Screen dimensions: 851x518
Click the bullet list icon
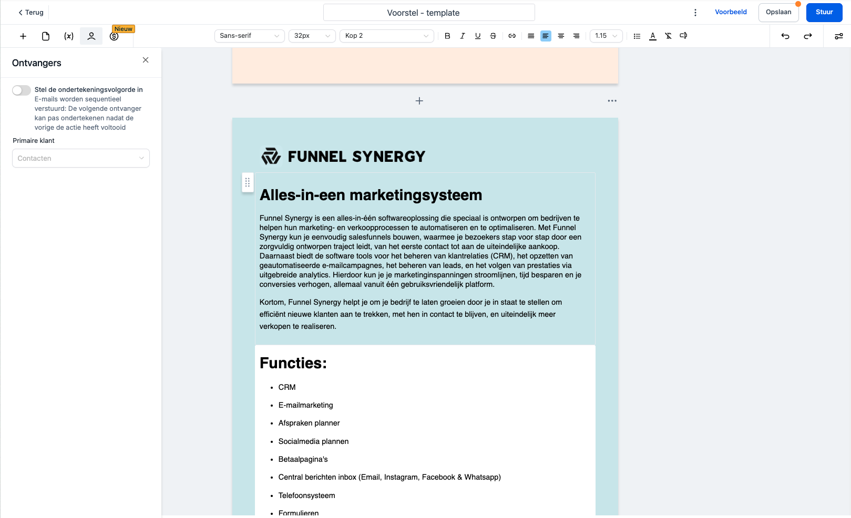click(x=637, y=36)
